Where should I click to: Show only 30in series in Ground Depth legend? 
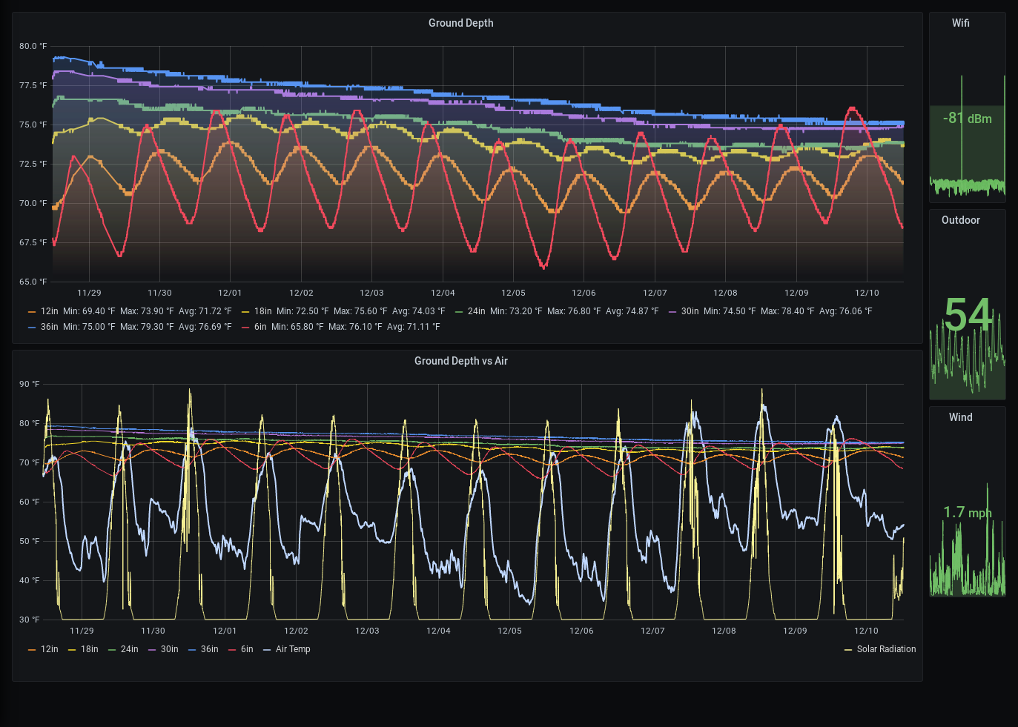pyautogui.click(x=690, y=311)
